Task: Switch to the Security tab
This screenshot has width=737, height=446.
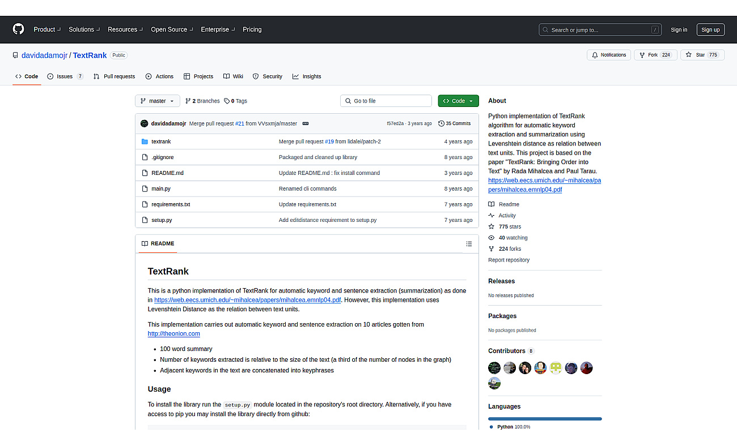Action: click(267, 76)
